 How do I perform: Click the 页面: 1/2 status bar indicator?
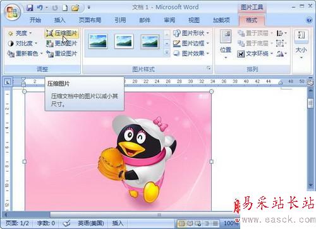click(17, 223)
